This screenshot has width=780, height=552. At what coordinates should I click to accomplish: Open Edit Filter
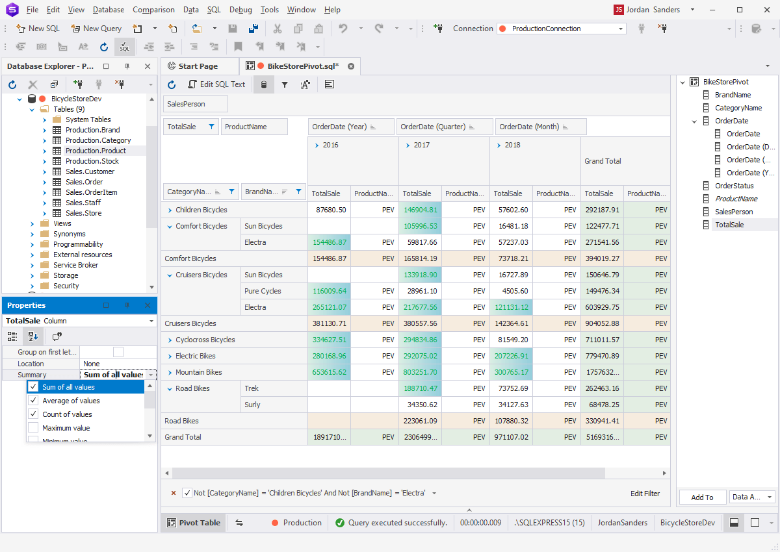(x=645, y=494)
